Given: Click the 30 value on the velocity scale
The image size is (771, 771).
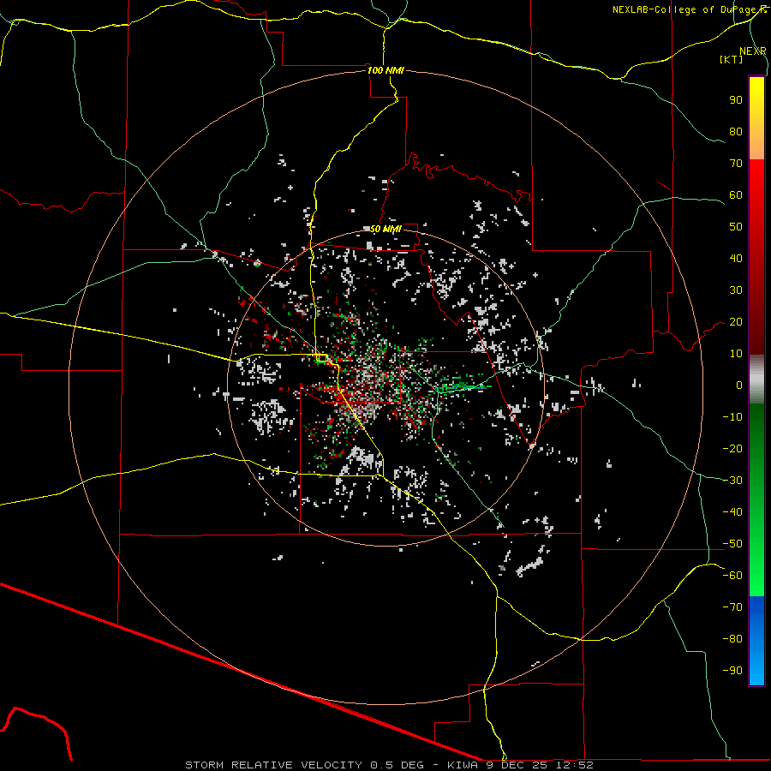Looking at the screenshot, I should tap(736, 290).
